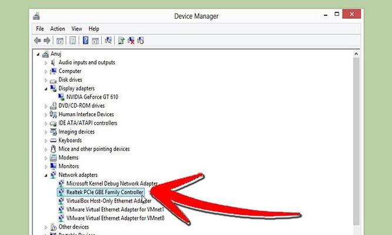Click Scan for hardware changes icon
The height and width of the screenshot is (235, 392).
[x=108, y=41]
